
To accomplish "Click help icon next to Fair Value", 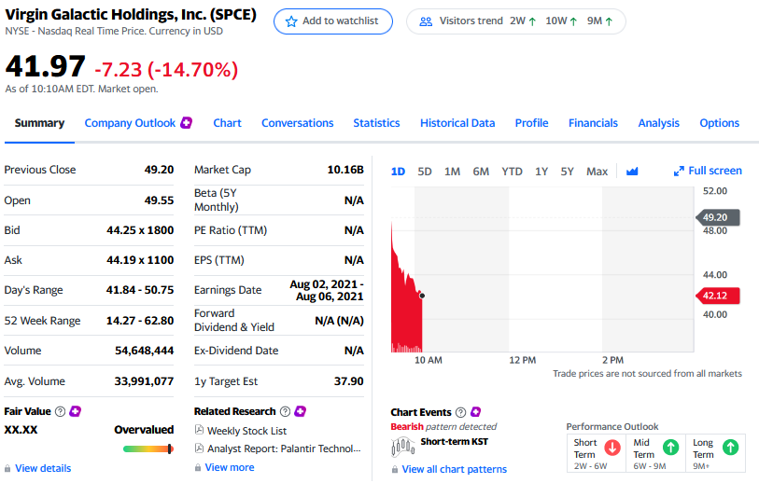I will [x=60, y=411].
